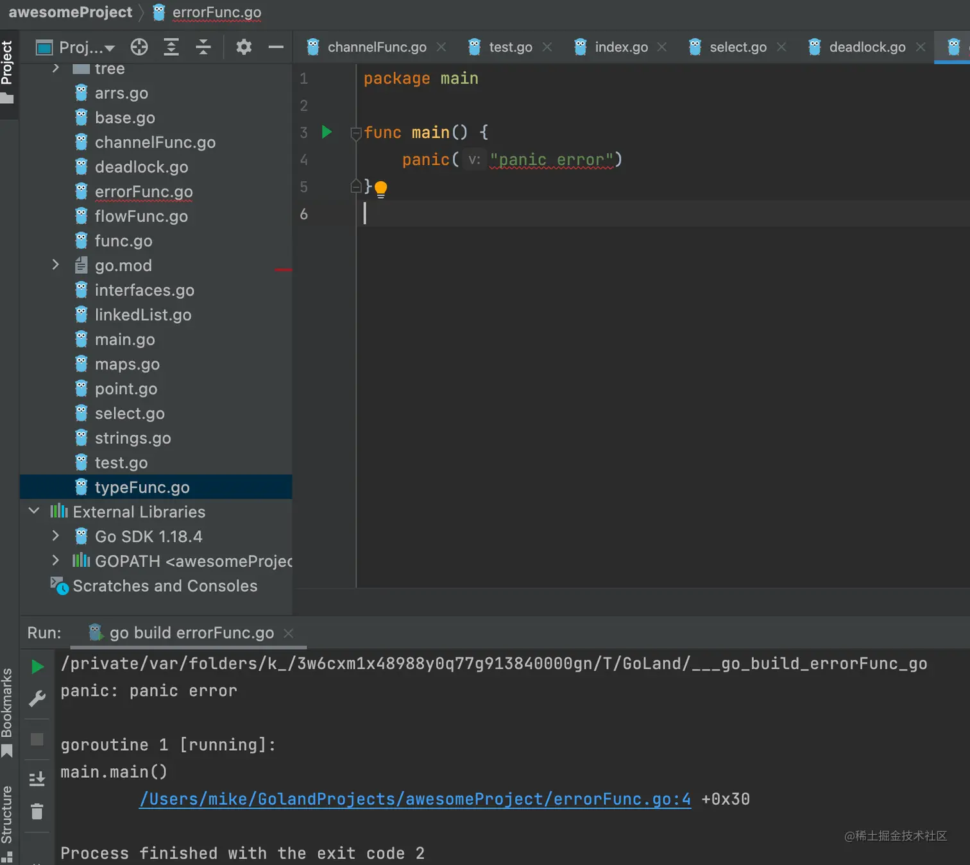Place cursor on empty editor line 6
This screenshot has height=865, width=970.
pyautogui.click(x=663, y=214)
